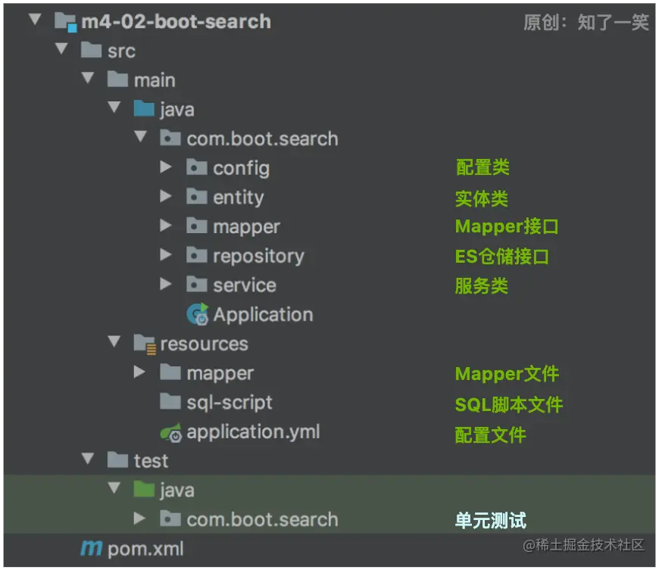662x570 pixels.
Task: Click the com.boot.search package icon under main
Action: [170, 138]
